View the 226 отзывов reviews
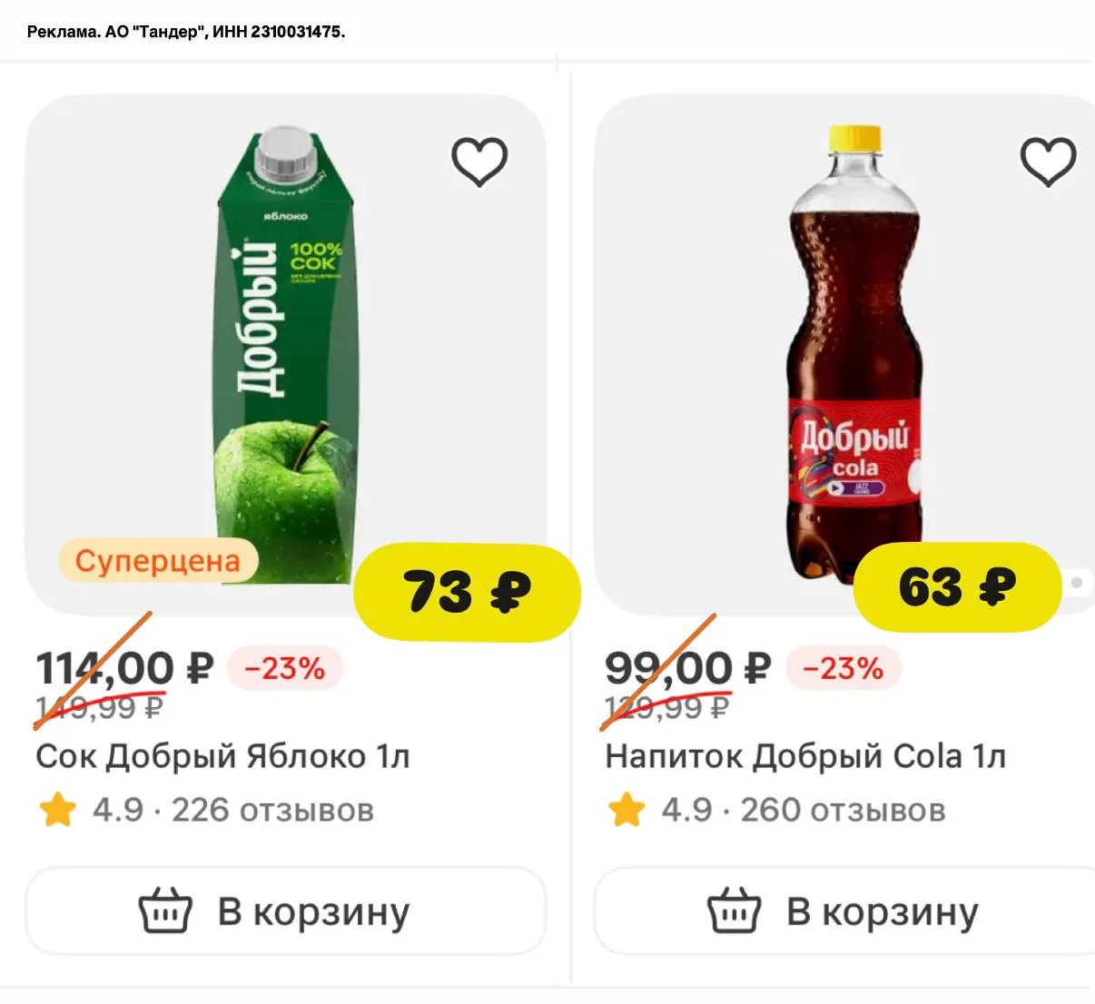Image resolution: width=1095 pixels, height=1004 pixels. pos(272,810)
